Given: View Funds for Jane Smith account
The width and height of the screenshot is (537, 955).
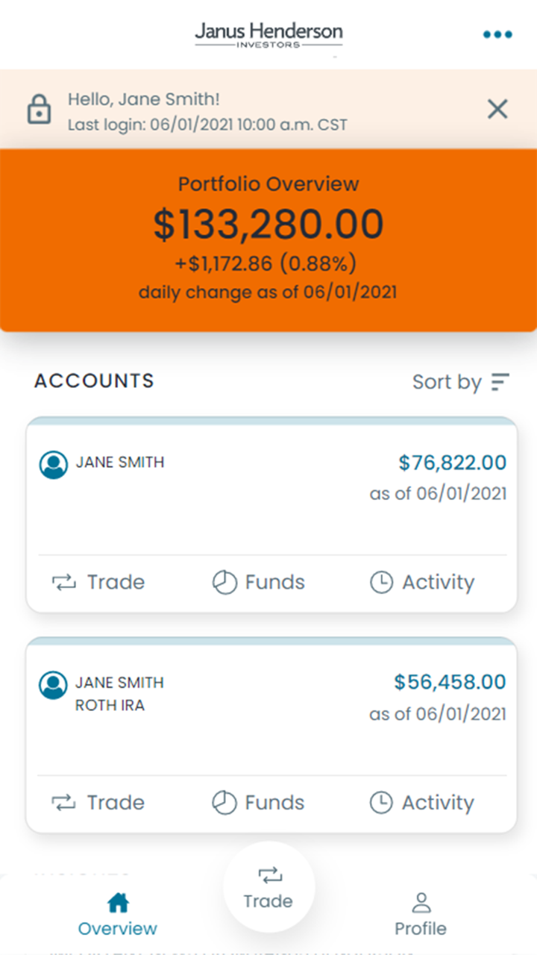Looking at the screenshot, I should [x=259, y=582].
